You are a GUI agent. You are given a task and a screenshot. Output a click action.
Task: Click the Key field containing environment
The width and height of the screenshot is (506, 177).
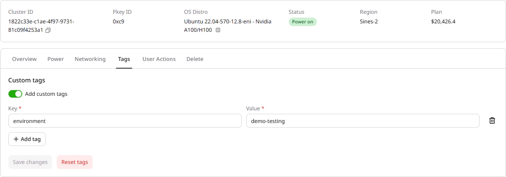(125, 121)
